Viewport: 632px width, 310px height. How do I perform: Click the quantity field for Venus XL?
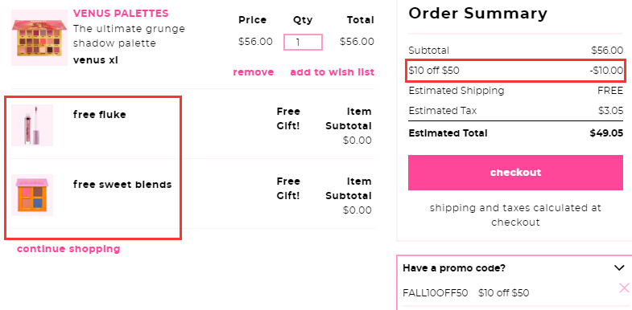point(303,43)
